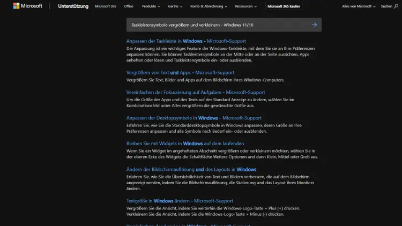Expand the Ressourcen dropdown
Screen dimensions: 402x226
[x=246, y=6]
